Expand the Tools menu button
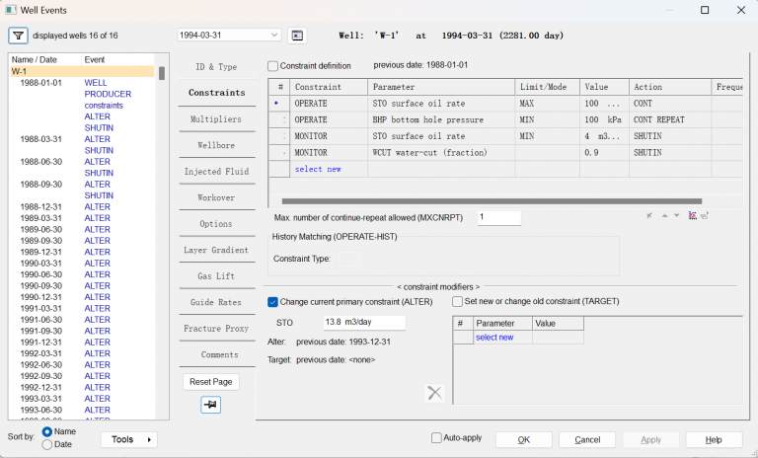The image size is (758, 458). click(x=128, y=439)
